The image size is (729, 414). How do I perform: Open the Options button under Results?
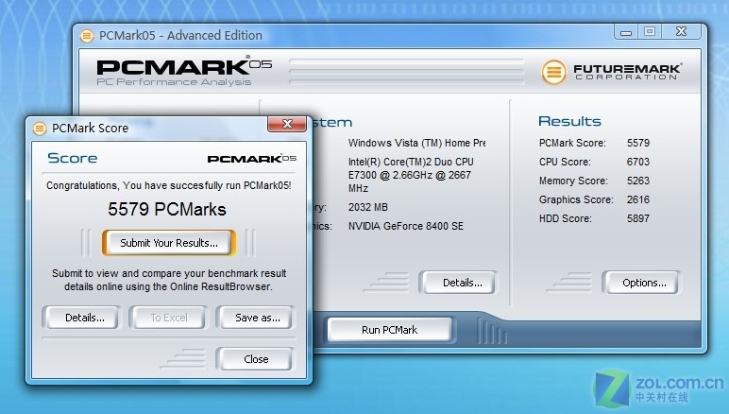(x=641, y=283)
